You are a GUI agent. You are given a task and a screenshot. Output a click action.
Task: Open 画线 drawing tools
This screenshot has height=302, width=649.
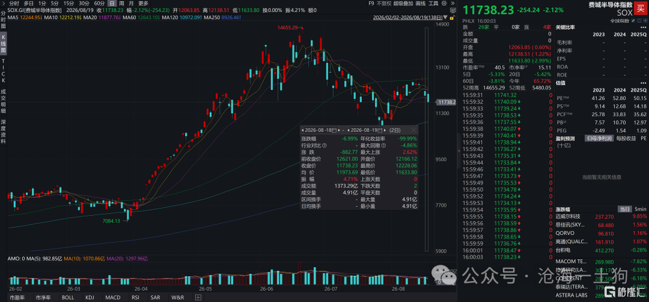421,4
